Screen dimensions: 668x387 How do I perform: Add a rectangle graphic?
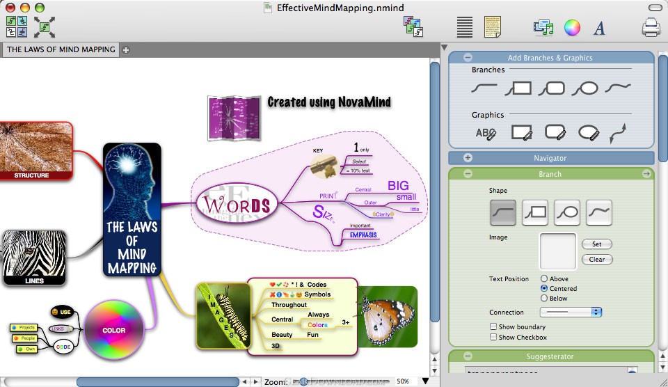pyautogui.click(x=522, y=132)
